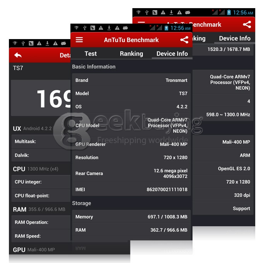Tap TS7 device name on left screen
263x263 pixels.
coord(18,68)
